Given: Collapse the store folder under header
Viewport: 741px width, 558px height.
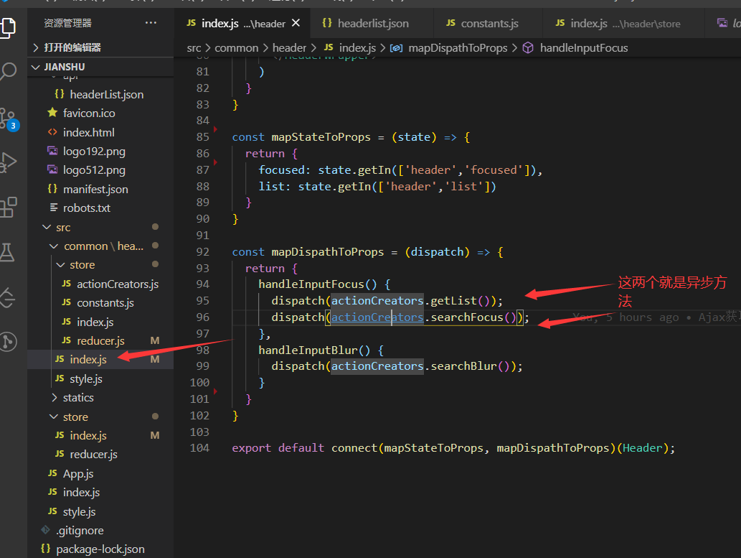Looking at the screenshot, I should (100, 265).
